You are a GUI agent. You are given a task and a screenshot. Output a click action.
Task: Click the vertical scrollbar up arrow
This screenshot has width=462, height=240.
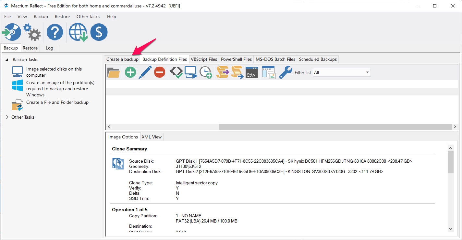coord(450,147)
